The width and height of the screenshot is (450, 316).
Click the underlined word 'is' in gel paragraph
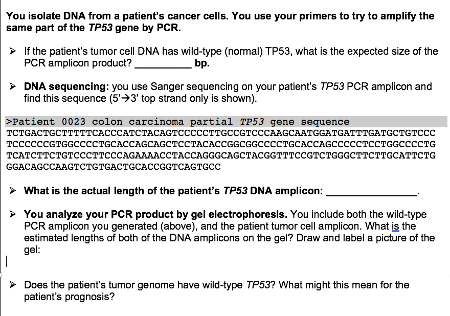click(395, 227)
